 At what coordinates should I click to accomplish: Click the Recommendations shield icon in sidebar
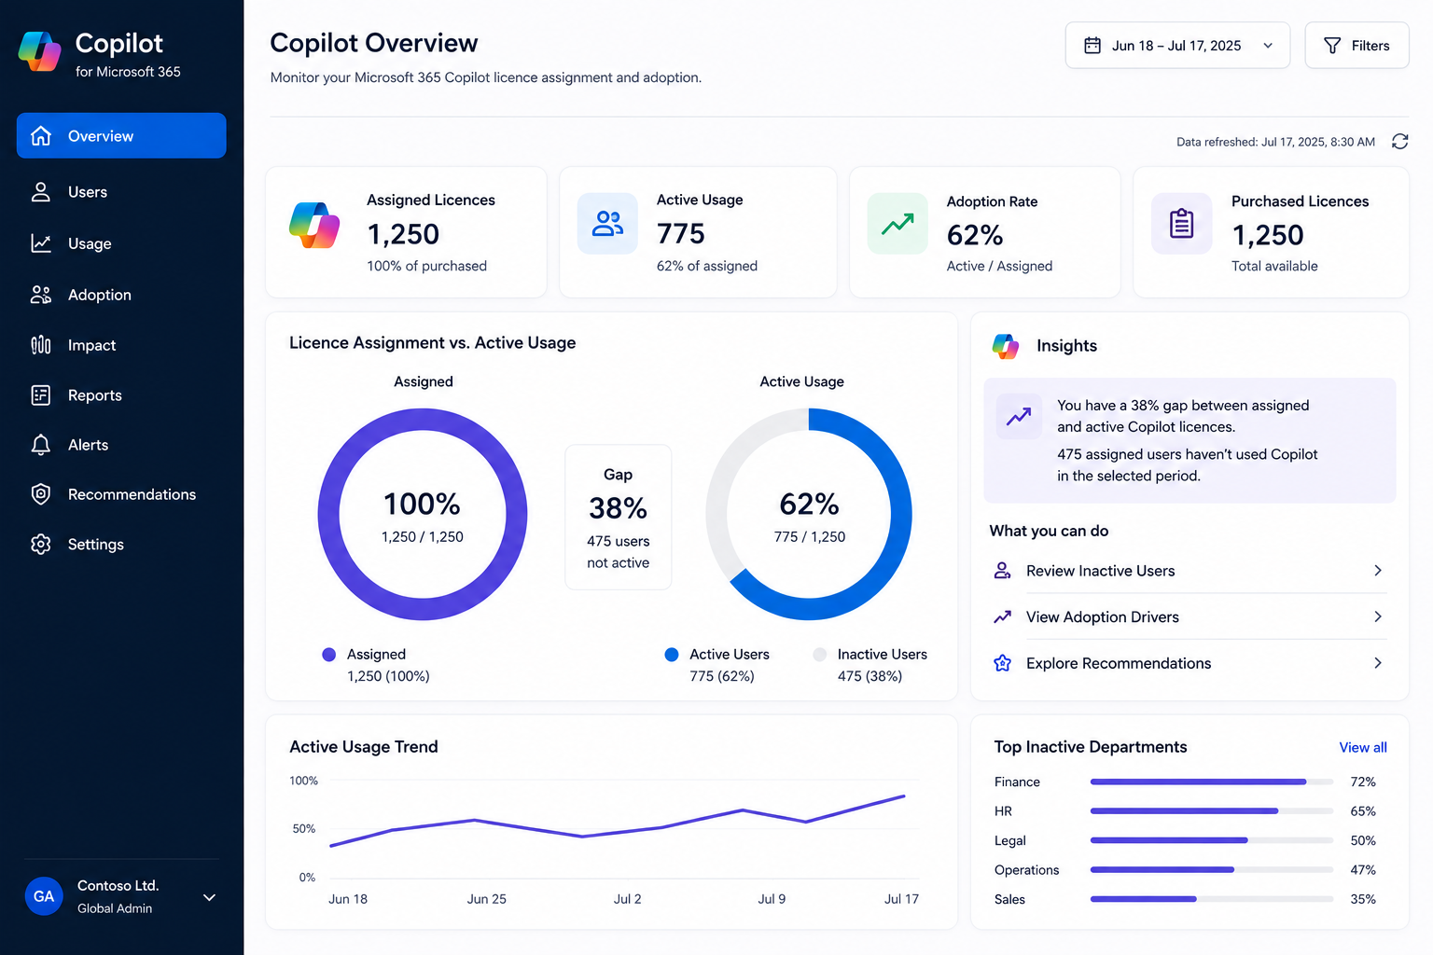point(41,494)
